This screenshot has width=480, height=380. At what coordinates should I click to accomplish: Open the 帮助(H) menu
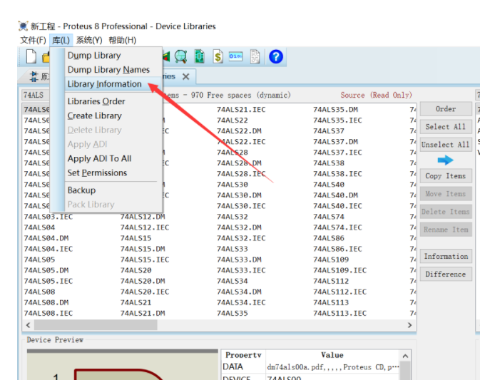123,40
